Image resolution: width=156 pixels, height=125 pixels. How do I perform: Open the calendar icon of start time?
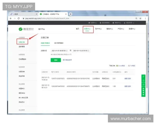click(x=67, y=51)
